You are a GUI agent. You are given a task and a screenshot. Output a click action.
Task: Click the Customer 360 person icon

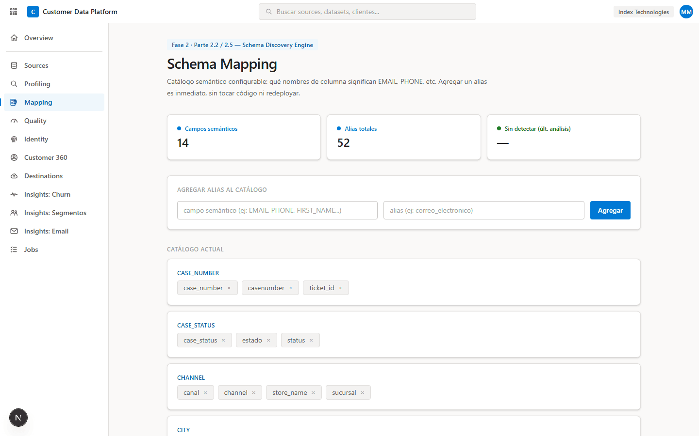(x=14, y=157)
